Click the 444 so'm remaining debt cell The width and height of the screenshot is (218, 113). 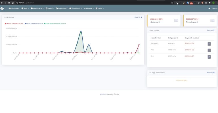tap(171, 43)
